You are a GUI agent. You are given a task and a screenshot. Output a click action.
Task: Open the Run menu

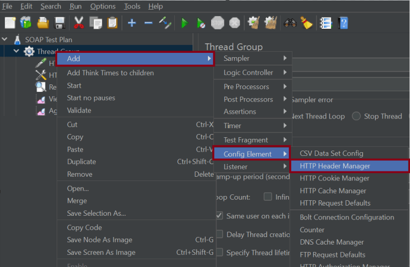click(75, 6)
